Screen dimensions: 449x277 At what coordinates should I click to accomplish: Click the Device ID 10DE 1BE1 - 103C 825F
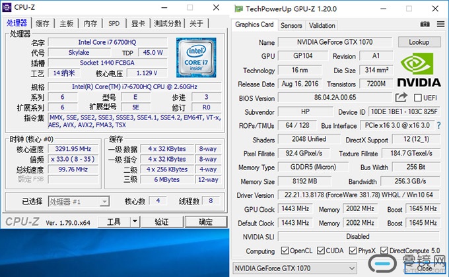pyautogui.click(x=404, y=111)
